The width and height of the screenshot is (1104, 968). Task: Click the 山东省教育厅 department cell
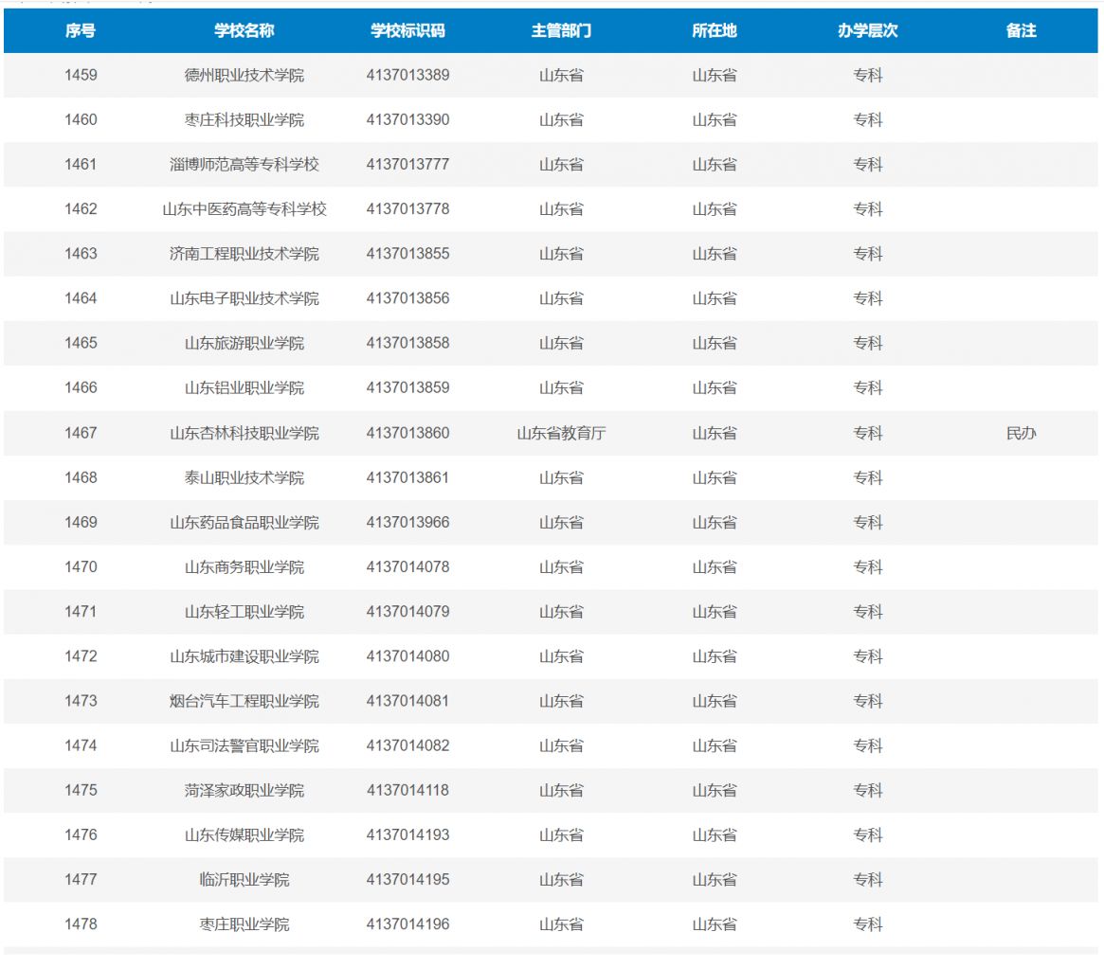point(561,433)
